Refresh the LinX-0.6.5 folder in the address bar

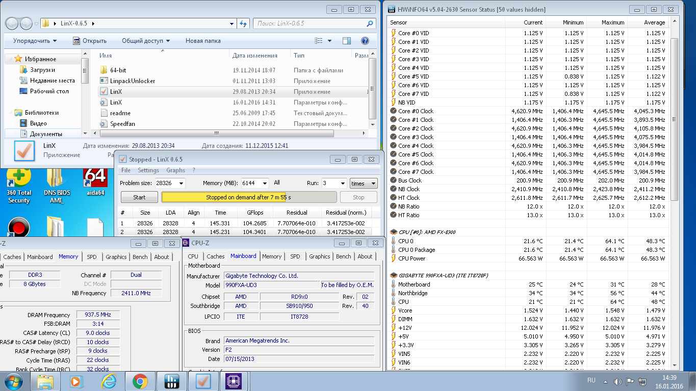tap(243, 23)
